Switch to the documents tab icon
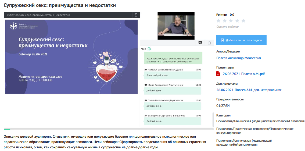The height and width of the screenshot is (151, 305). [209, 43]
